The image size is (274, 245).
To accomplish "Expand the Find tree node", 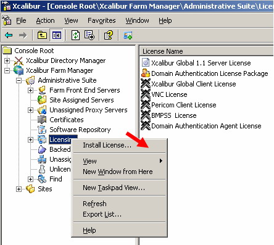I will 30,179.
